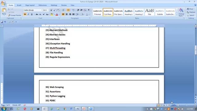Screen dimensions: 197x111
Task: Apply strikethrough formatting
Action: pos(37,14)
